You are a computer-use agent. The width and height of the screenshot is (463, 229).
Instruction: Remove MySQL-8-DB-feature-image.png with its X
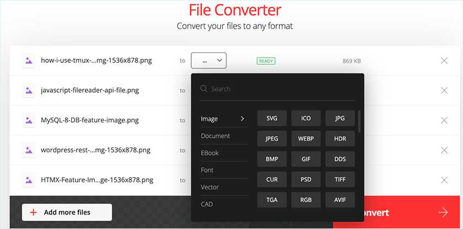tap(444, 120)
